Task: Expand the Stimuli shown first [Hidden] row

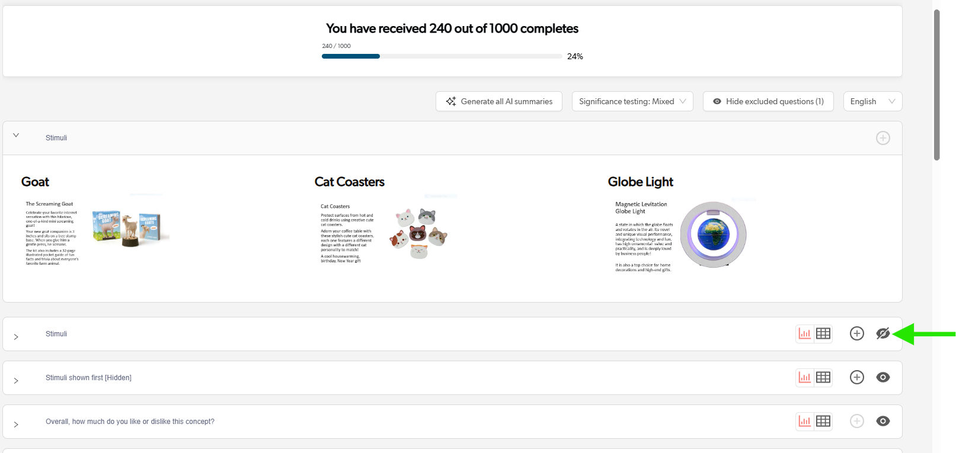Action: click(16, 381)
